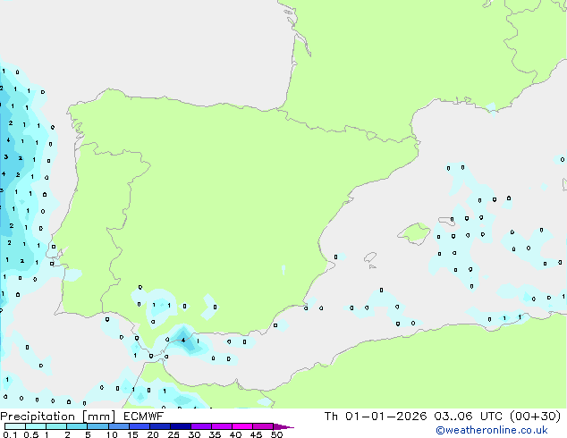Screen dimensions: 567x438
Task: Click the Ibiza island outline
Action: (370, 257)
